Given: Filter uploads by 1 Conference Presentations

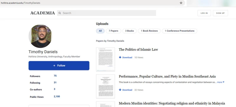Looking at the screenshot, I should coord(180,31).
